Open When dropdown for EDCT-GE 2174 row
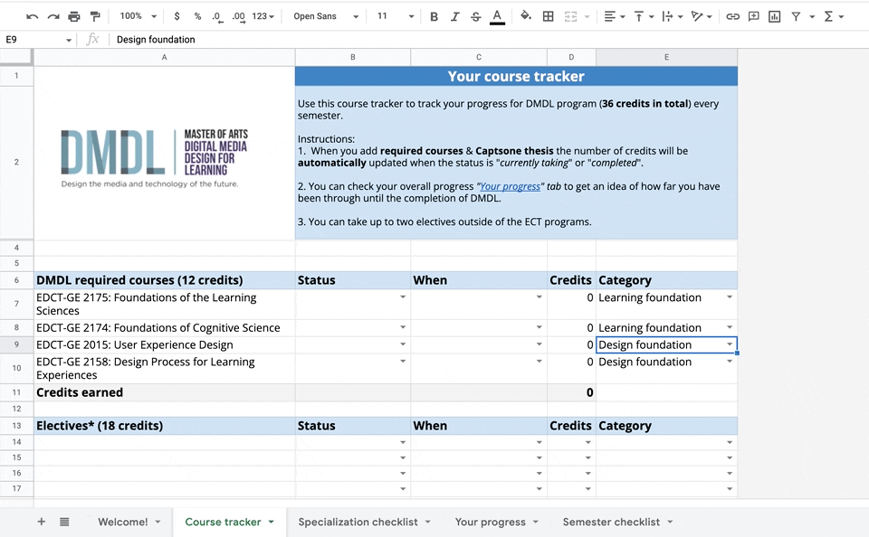Image resolution: width=869 pixels, height=537 pixels. [539, 327]
